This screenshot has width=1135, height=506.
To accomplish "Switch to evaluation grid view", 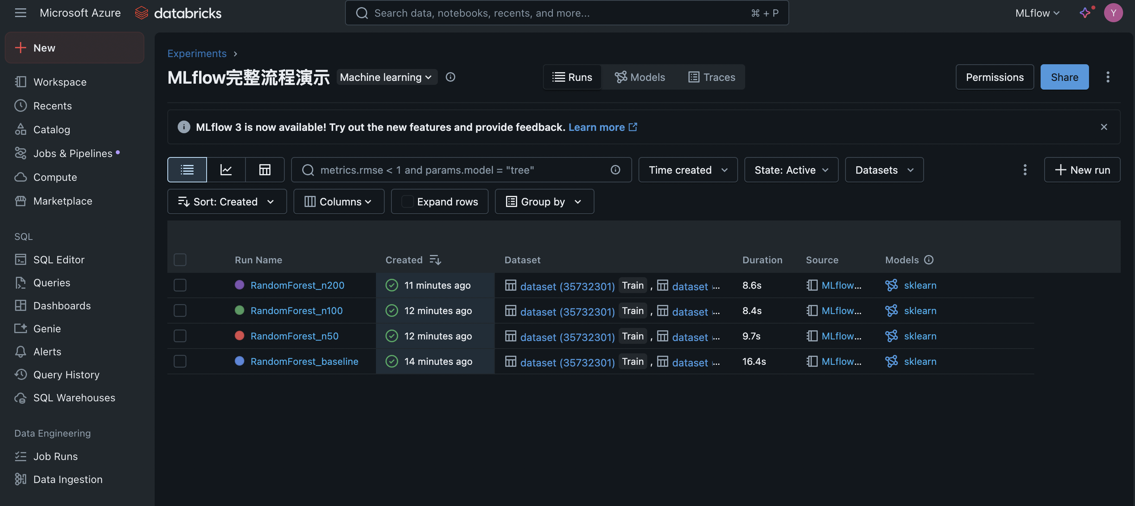I will (x=265, y=170).
